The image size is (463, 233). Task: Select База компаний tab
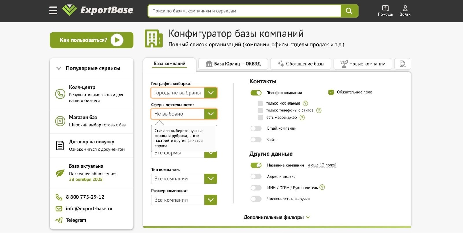click(x=170, y=64)
